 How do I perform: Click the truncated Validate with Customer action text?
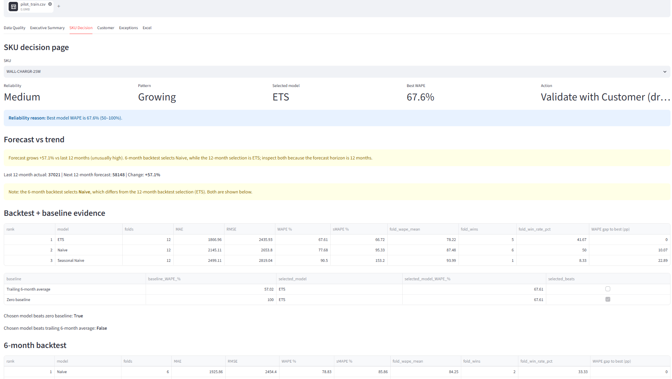click(605, 97)
